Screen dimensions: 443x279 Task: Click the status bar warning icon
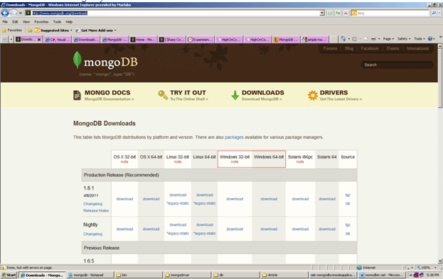coord(3,268)
